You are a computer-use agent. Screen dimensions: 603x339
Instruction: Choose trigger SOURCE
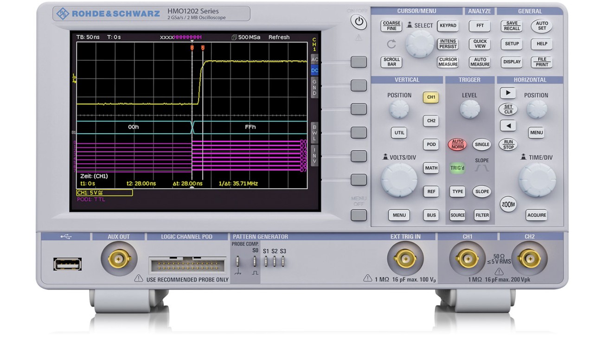tap(457, 215)
